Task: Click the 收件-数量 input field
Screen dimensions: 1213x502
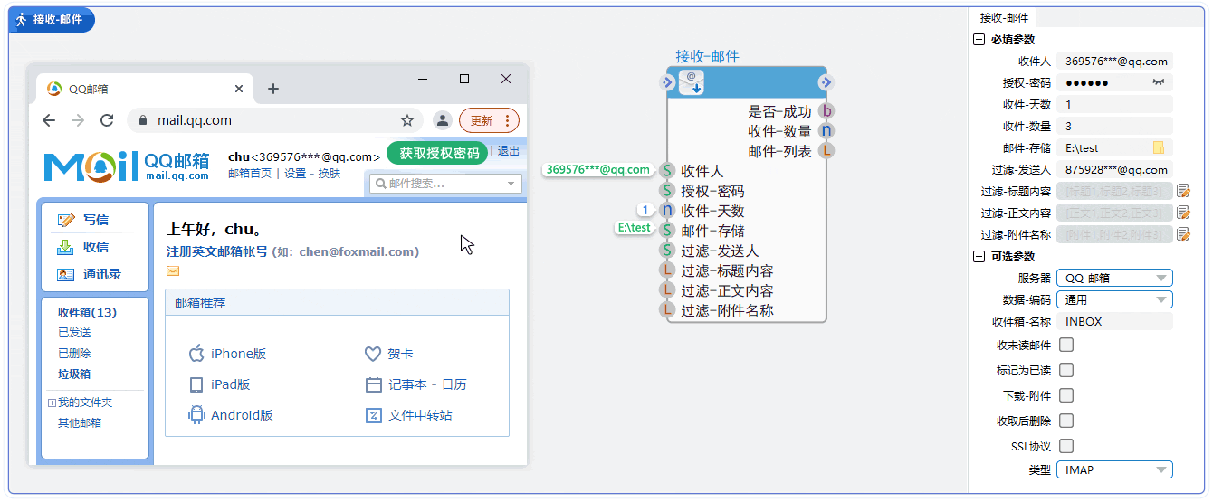Action: coord(1114,126)
